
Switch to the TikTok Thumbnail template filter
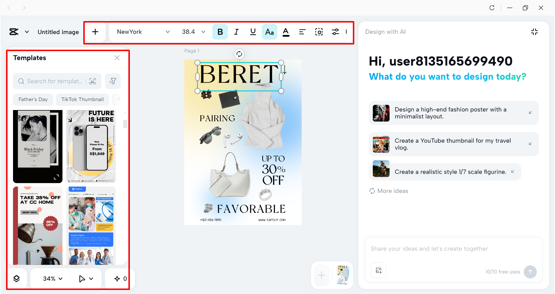pyautogui.click(x=82, y=99)
